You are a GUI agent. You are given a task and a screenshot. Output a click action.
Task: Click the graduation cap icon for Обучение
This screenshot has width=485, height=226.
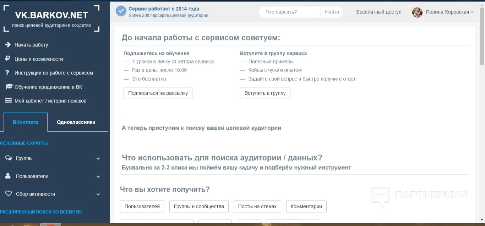point(9,87)
